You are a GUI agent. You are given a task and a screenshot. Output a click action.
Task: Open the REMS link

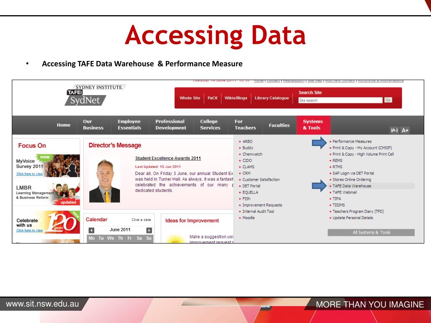(337, 160)
